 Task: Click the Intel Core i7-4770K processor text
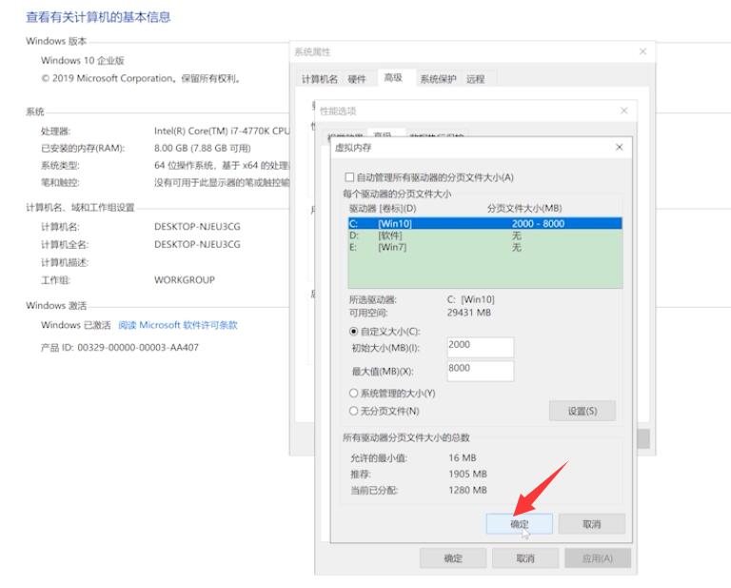222,132
